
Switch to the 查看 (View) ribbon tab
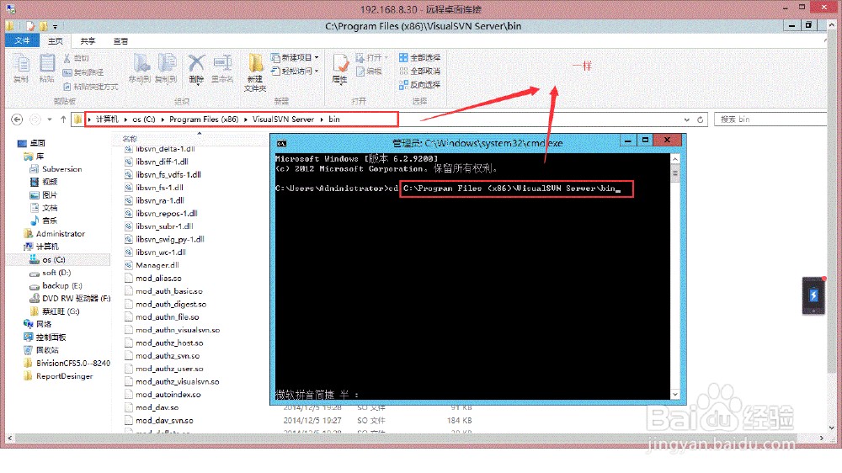(120, 40)
